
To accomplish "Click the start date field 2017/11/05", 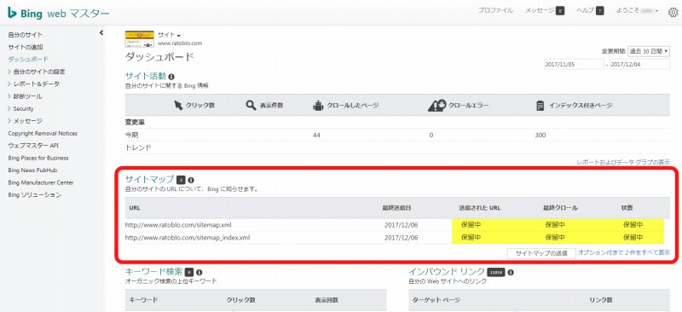I will coord(574,64).
